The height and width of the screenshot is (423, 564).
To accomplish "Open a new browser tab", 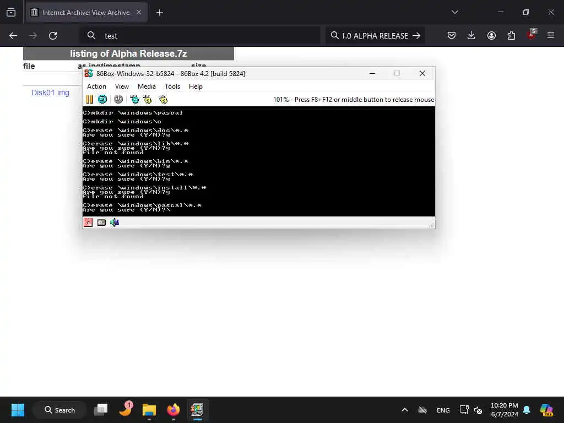I will 160,13.
